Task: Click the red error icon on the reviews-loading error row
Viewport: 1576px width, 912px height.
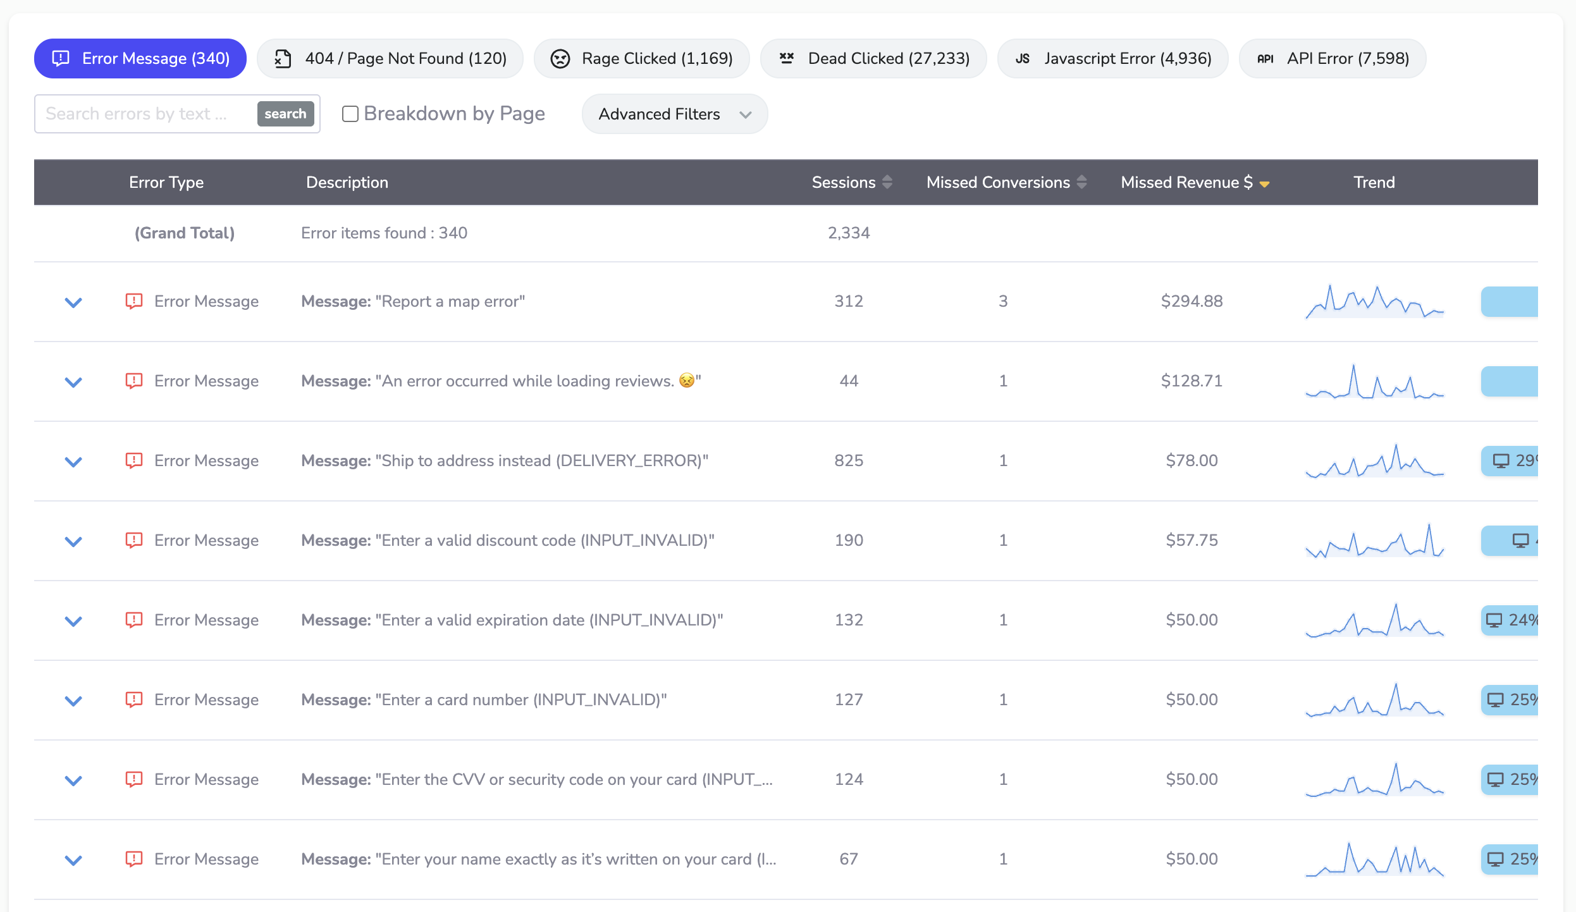Action: click(133, 381)
